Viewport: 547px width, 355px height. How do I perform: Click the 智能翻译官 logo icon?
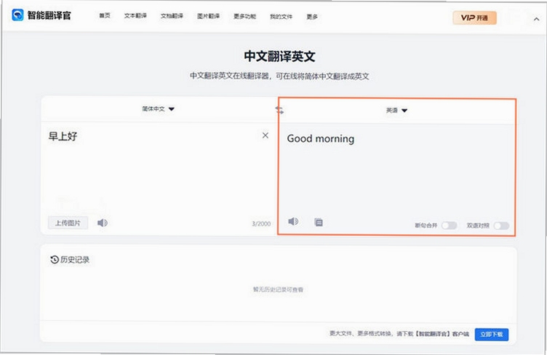(17, 15)
